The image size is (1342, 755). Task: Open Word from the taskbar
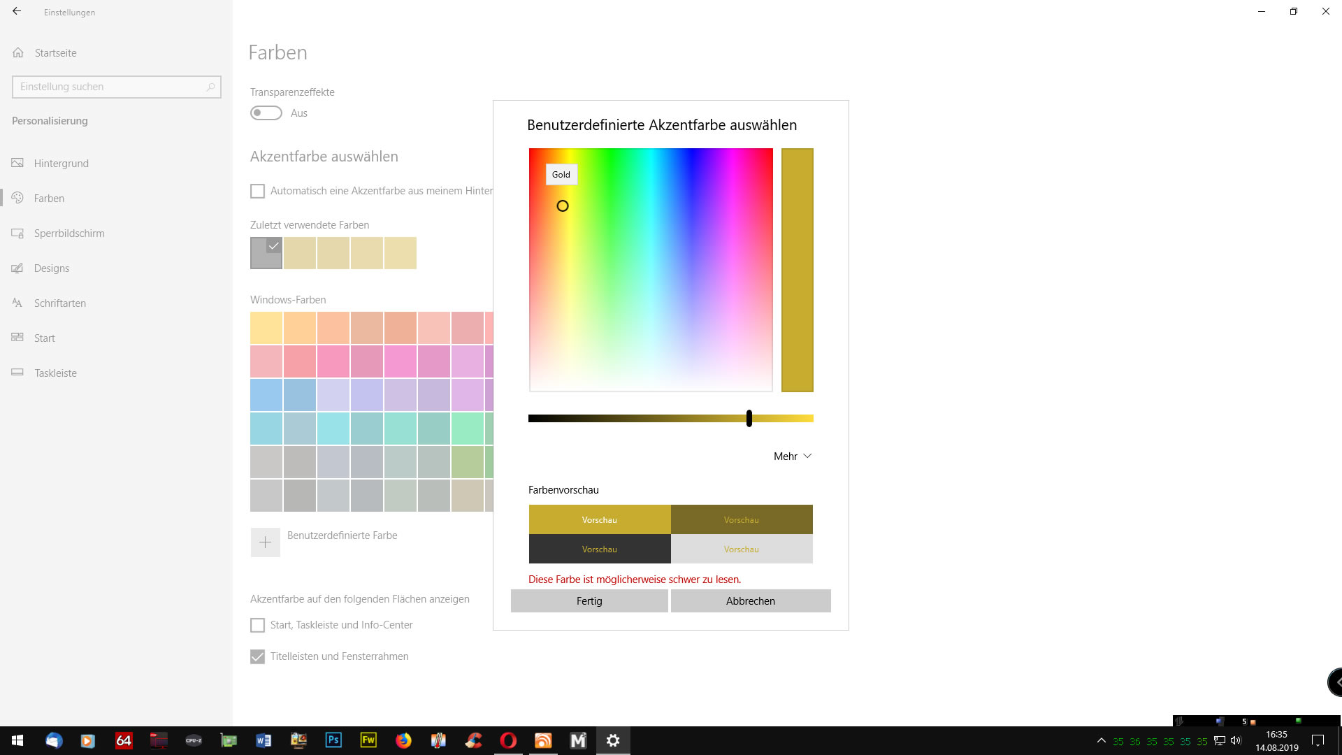click(x=264, y=740)
